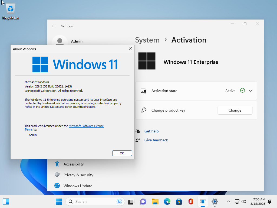277x208 pixels.
Task: Open the Give feedback link
Action: pyautogui.click(x=156, y=140)
